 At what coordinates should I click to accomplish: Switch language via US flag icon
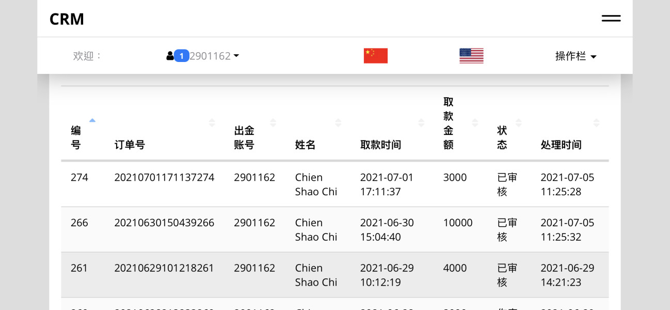(471, 56)
